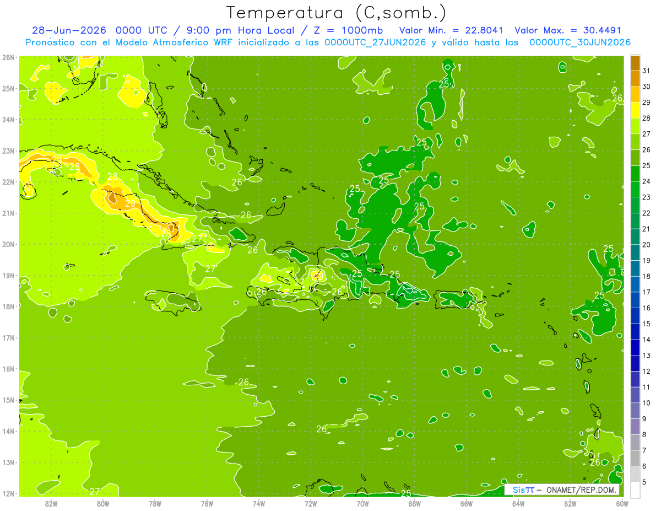661x511 pixels.
Task: Click the 82W longitude axis label
Action: [x=51, y=503]
